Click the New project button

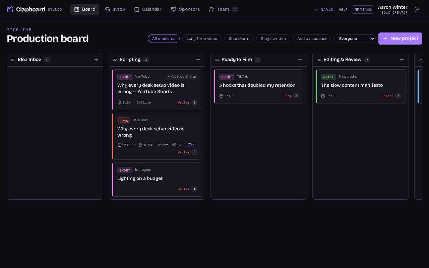click(x=400, y=39)
